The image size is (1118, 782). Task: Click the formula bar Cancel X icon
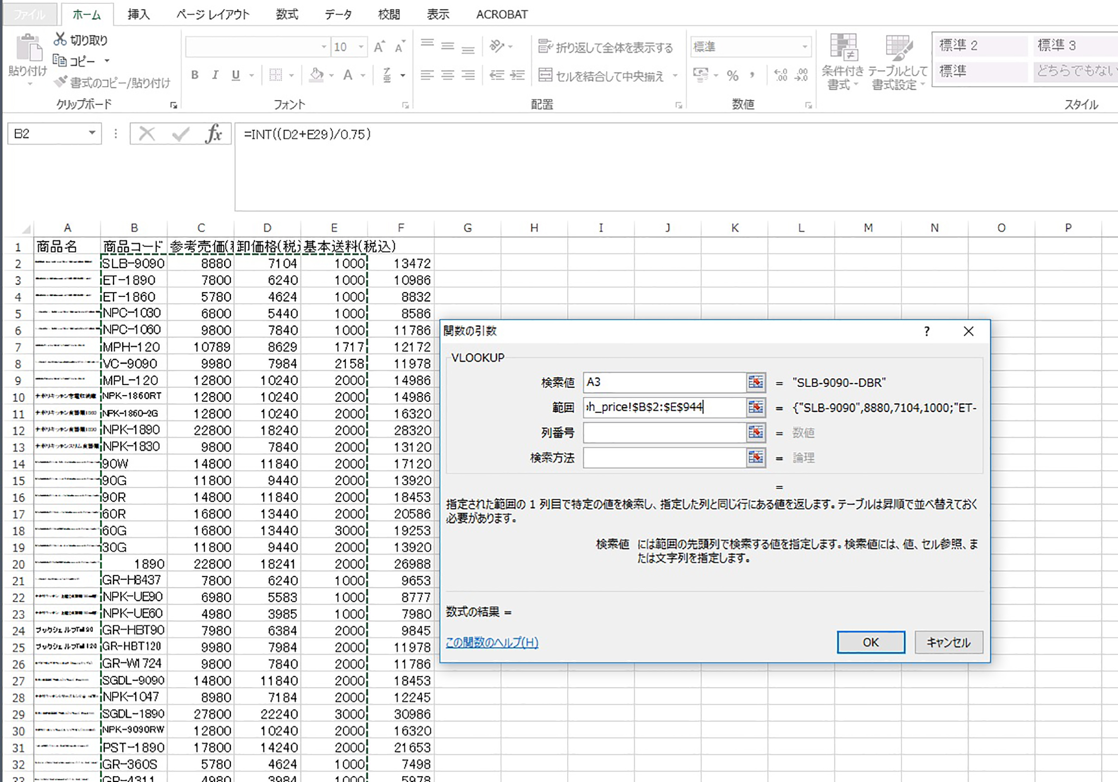pyautogui.click(x=146, y=134)
